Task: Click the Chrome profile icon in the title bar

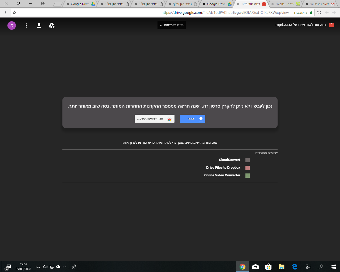Action: (x=43, y=3)
